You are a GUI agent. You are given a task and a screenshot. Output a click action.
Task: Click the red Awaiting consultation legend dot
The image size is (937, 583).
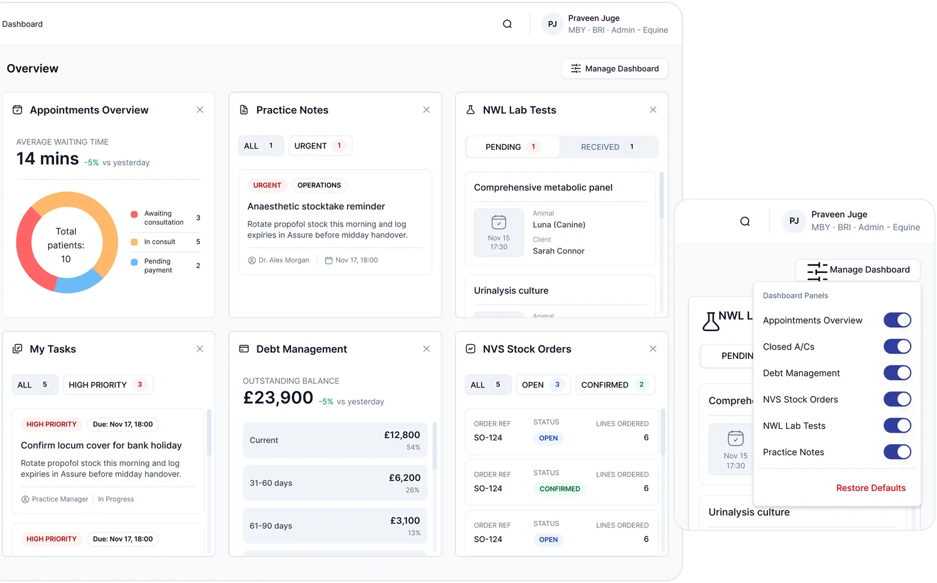[134, 214]
